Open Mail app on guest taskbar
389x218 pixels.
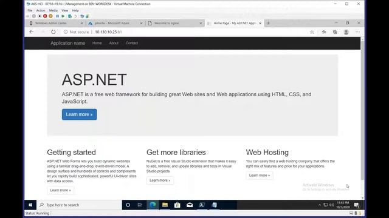click(190, 205)
